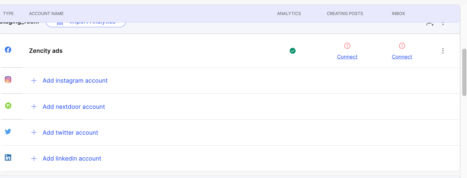
Task: Click the LinkedIn icon
Action: coord(8,157)
